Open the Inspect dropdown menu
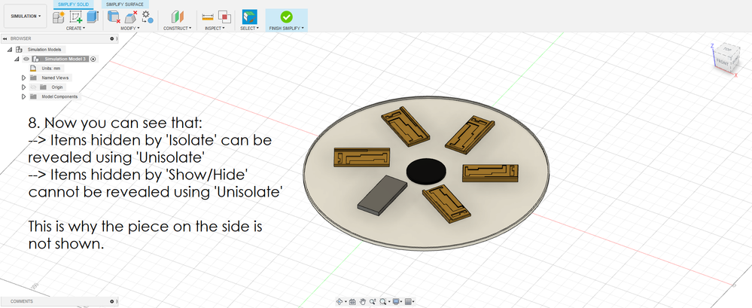Viewport: 752px width, 308px height. tap(215, 29)
